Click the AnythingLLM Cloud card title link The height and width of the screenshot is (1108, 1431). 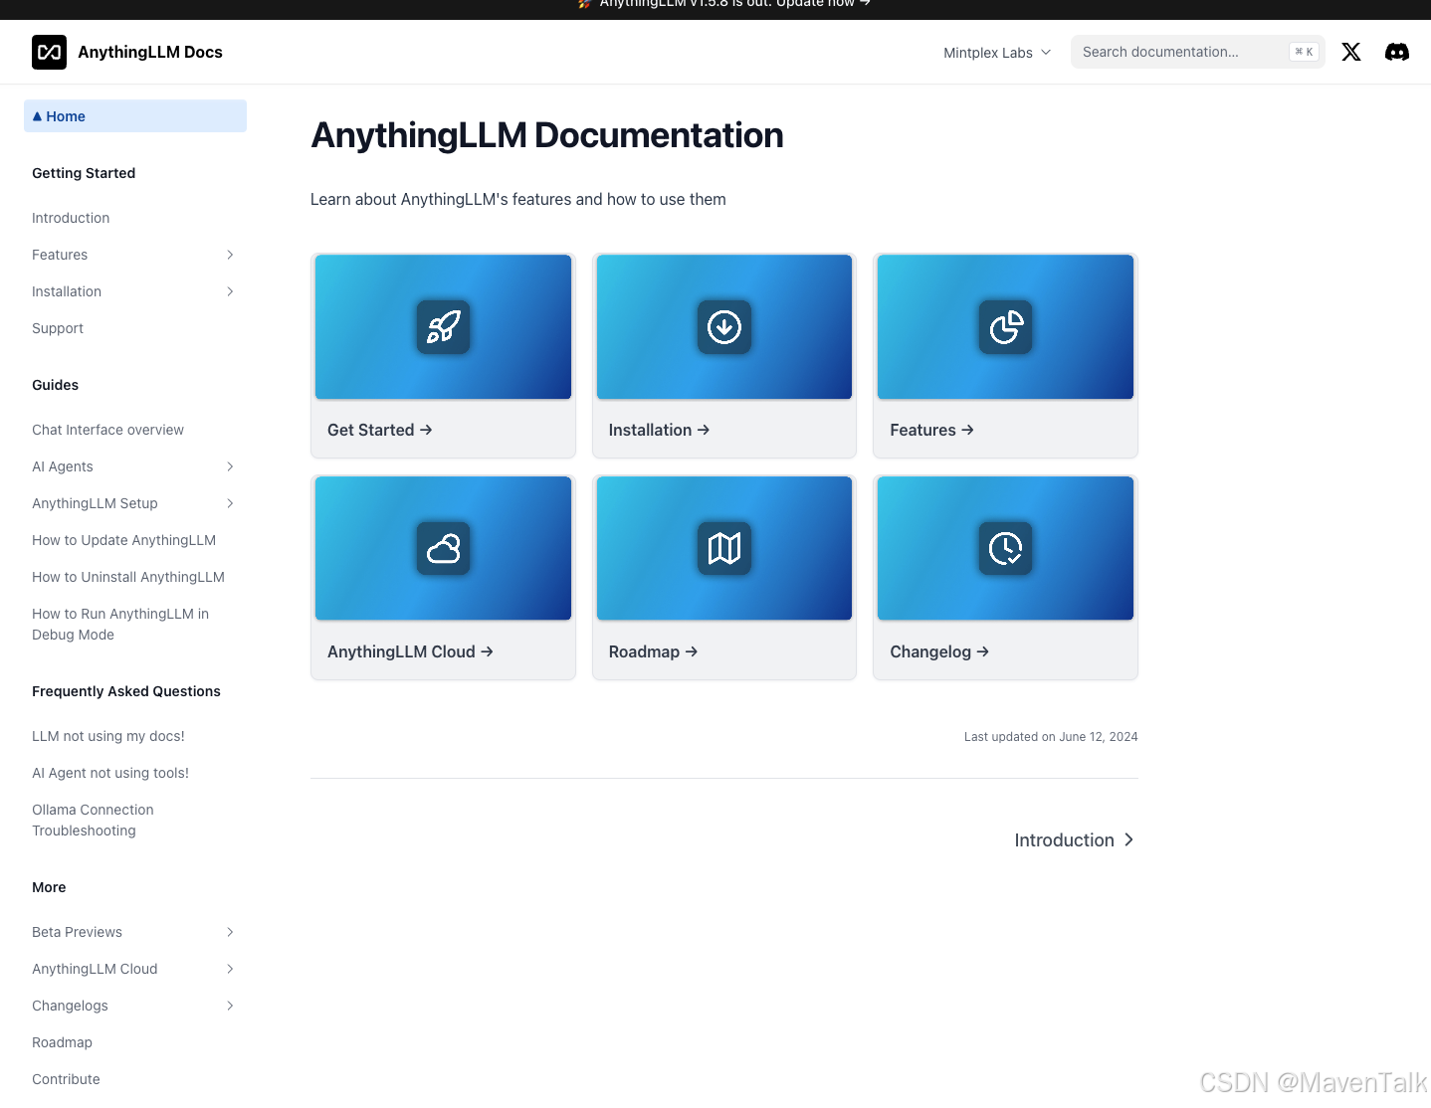[x=410, y=651]
